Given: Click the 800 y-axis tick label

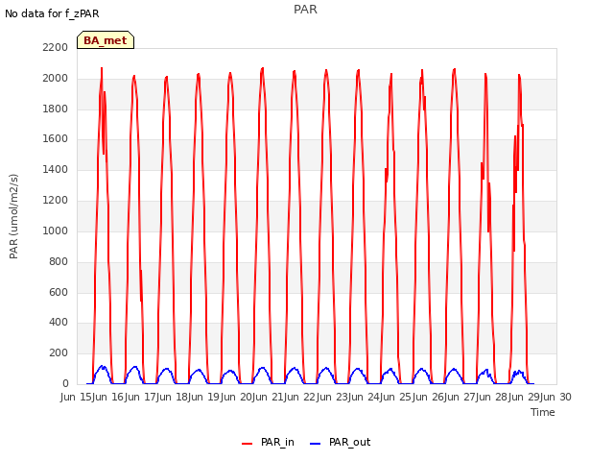Looking at the screenshot, I should coord(59,261).
